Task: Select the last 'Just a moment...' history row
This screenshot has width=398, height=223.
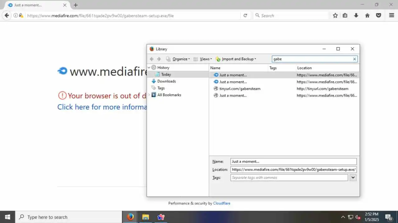Action: coord(284,95)
